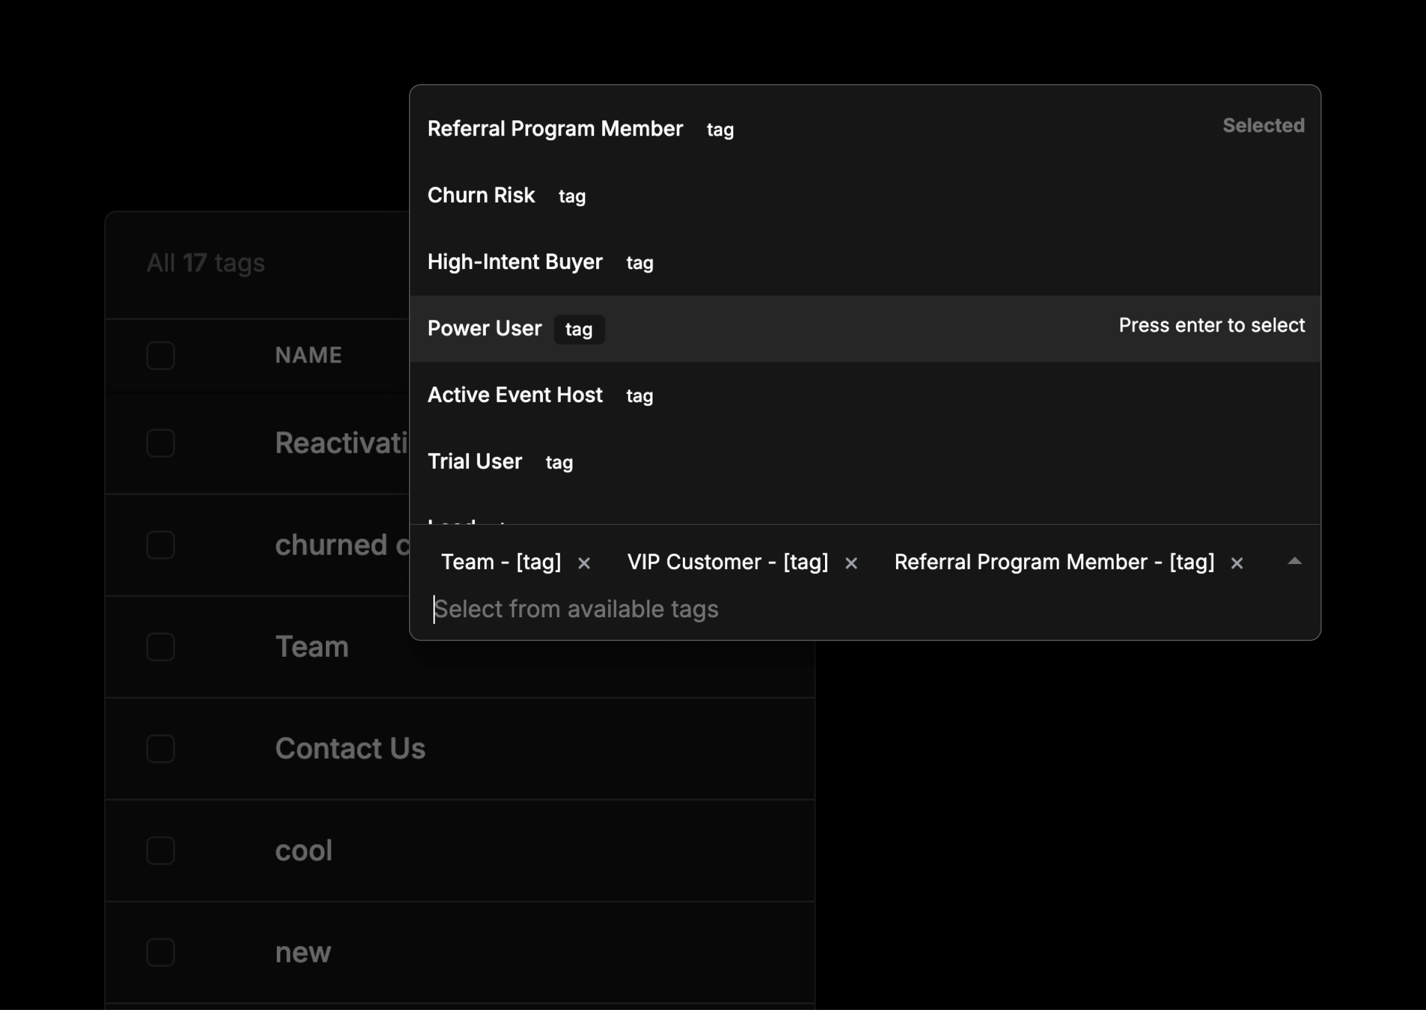This screenshot has width=1426, height=1010.
Task: Click the Team tag name in table
Action: (x=312, y=647)
